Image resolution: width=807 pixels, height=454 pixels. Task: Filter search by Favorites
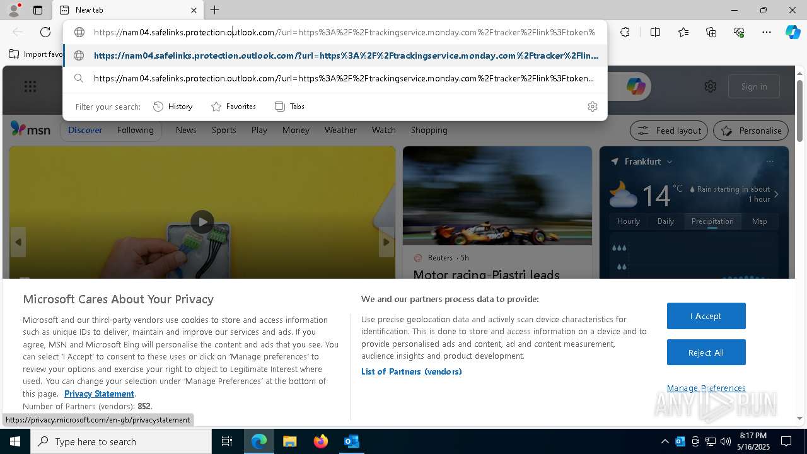233,107
